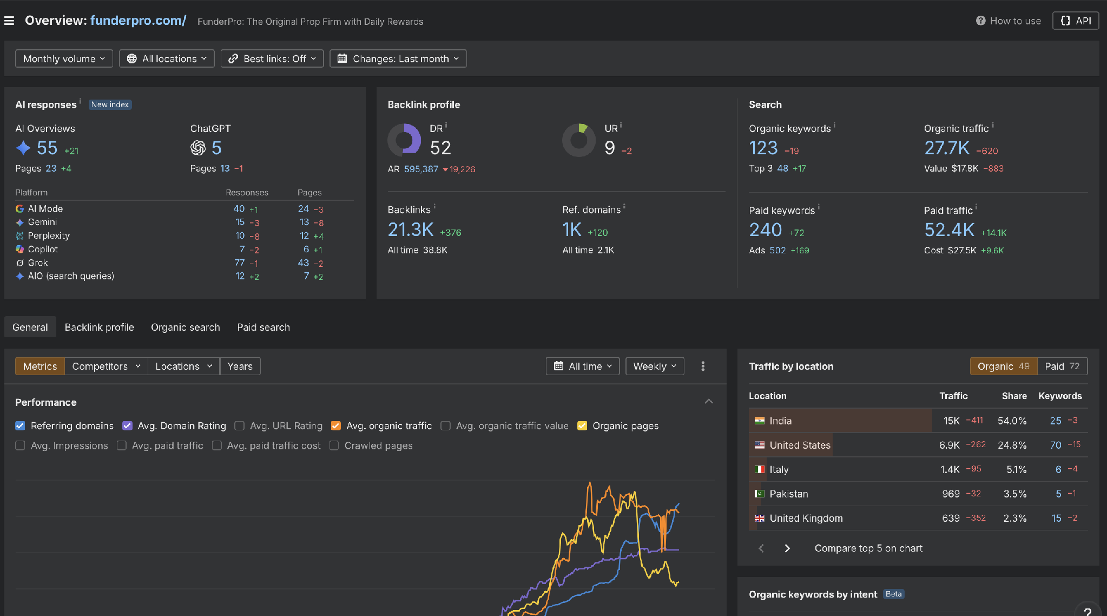The height and width of the screenshot is (616, 1107).
Task: Click the ChatGPT logo icon
Action: click(x=198, y=148)
